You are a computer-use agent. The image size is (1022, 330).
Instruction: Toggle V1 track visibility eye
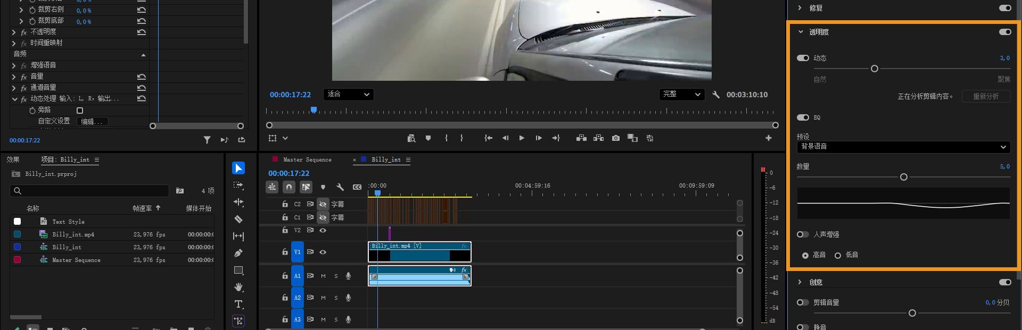pos(323,252)
